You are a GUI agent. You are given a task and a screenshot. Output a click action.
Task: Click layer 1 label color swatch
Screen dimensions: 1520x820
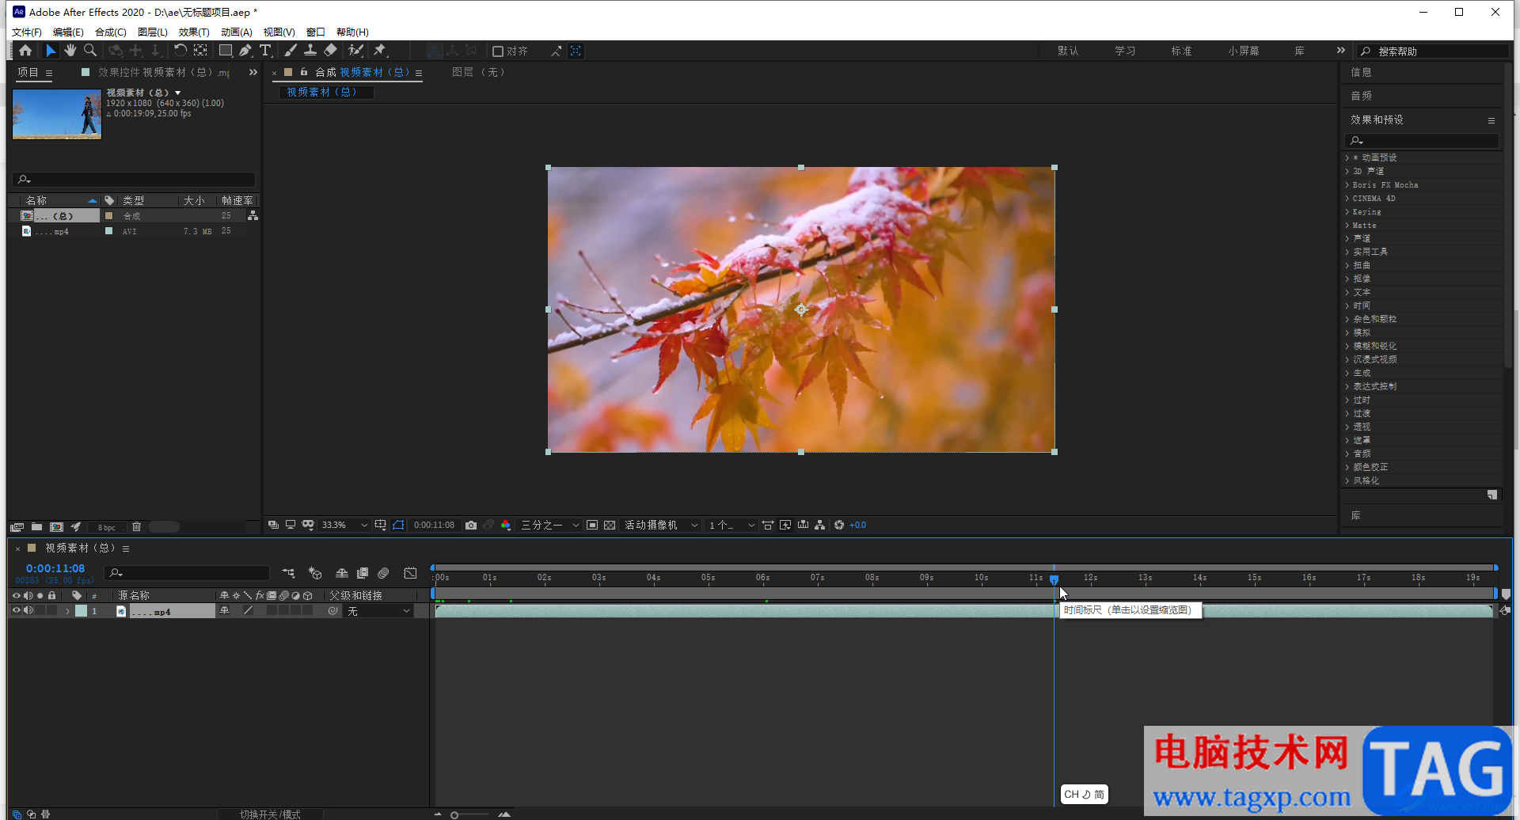[x=81, y=610]
